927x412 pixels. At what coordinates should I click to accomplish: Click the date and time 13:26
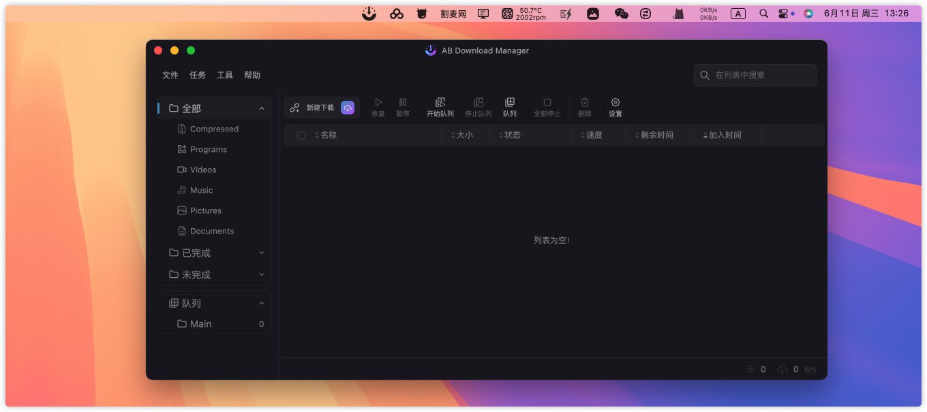[x=866, y=13]
